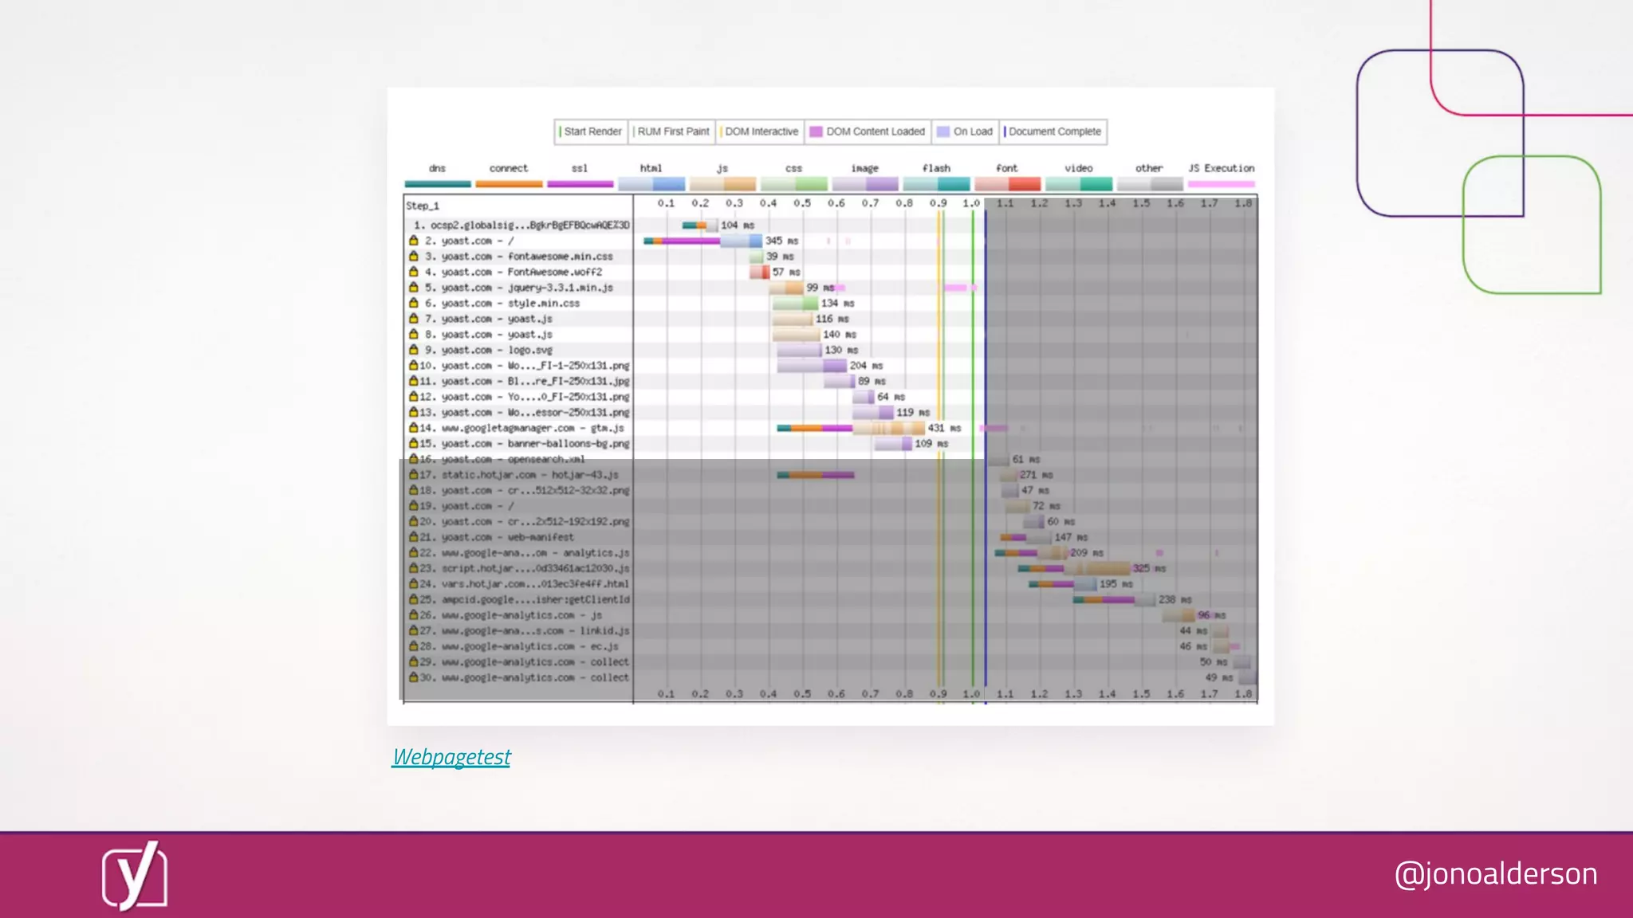1633x918 pixels.
Task: Click lock icon next to gtm.js request
Action: [414, 427]
